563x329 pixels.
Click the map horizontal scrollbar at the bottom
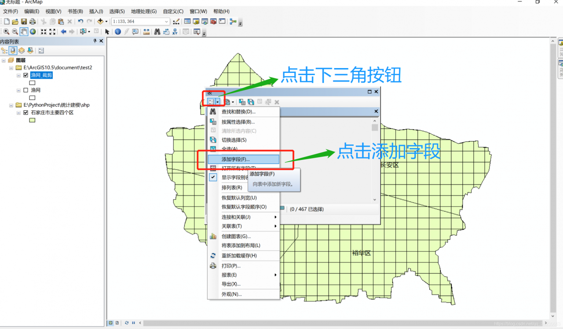(x=344, y=323)
